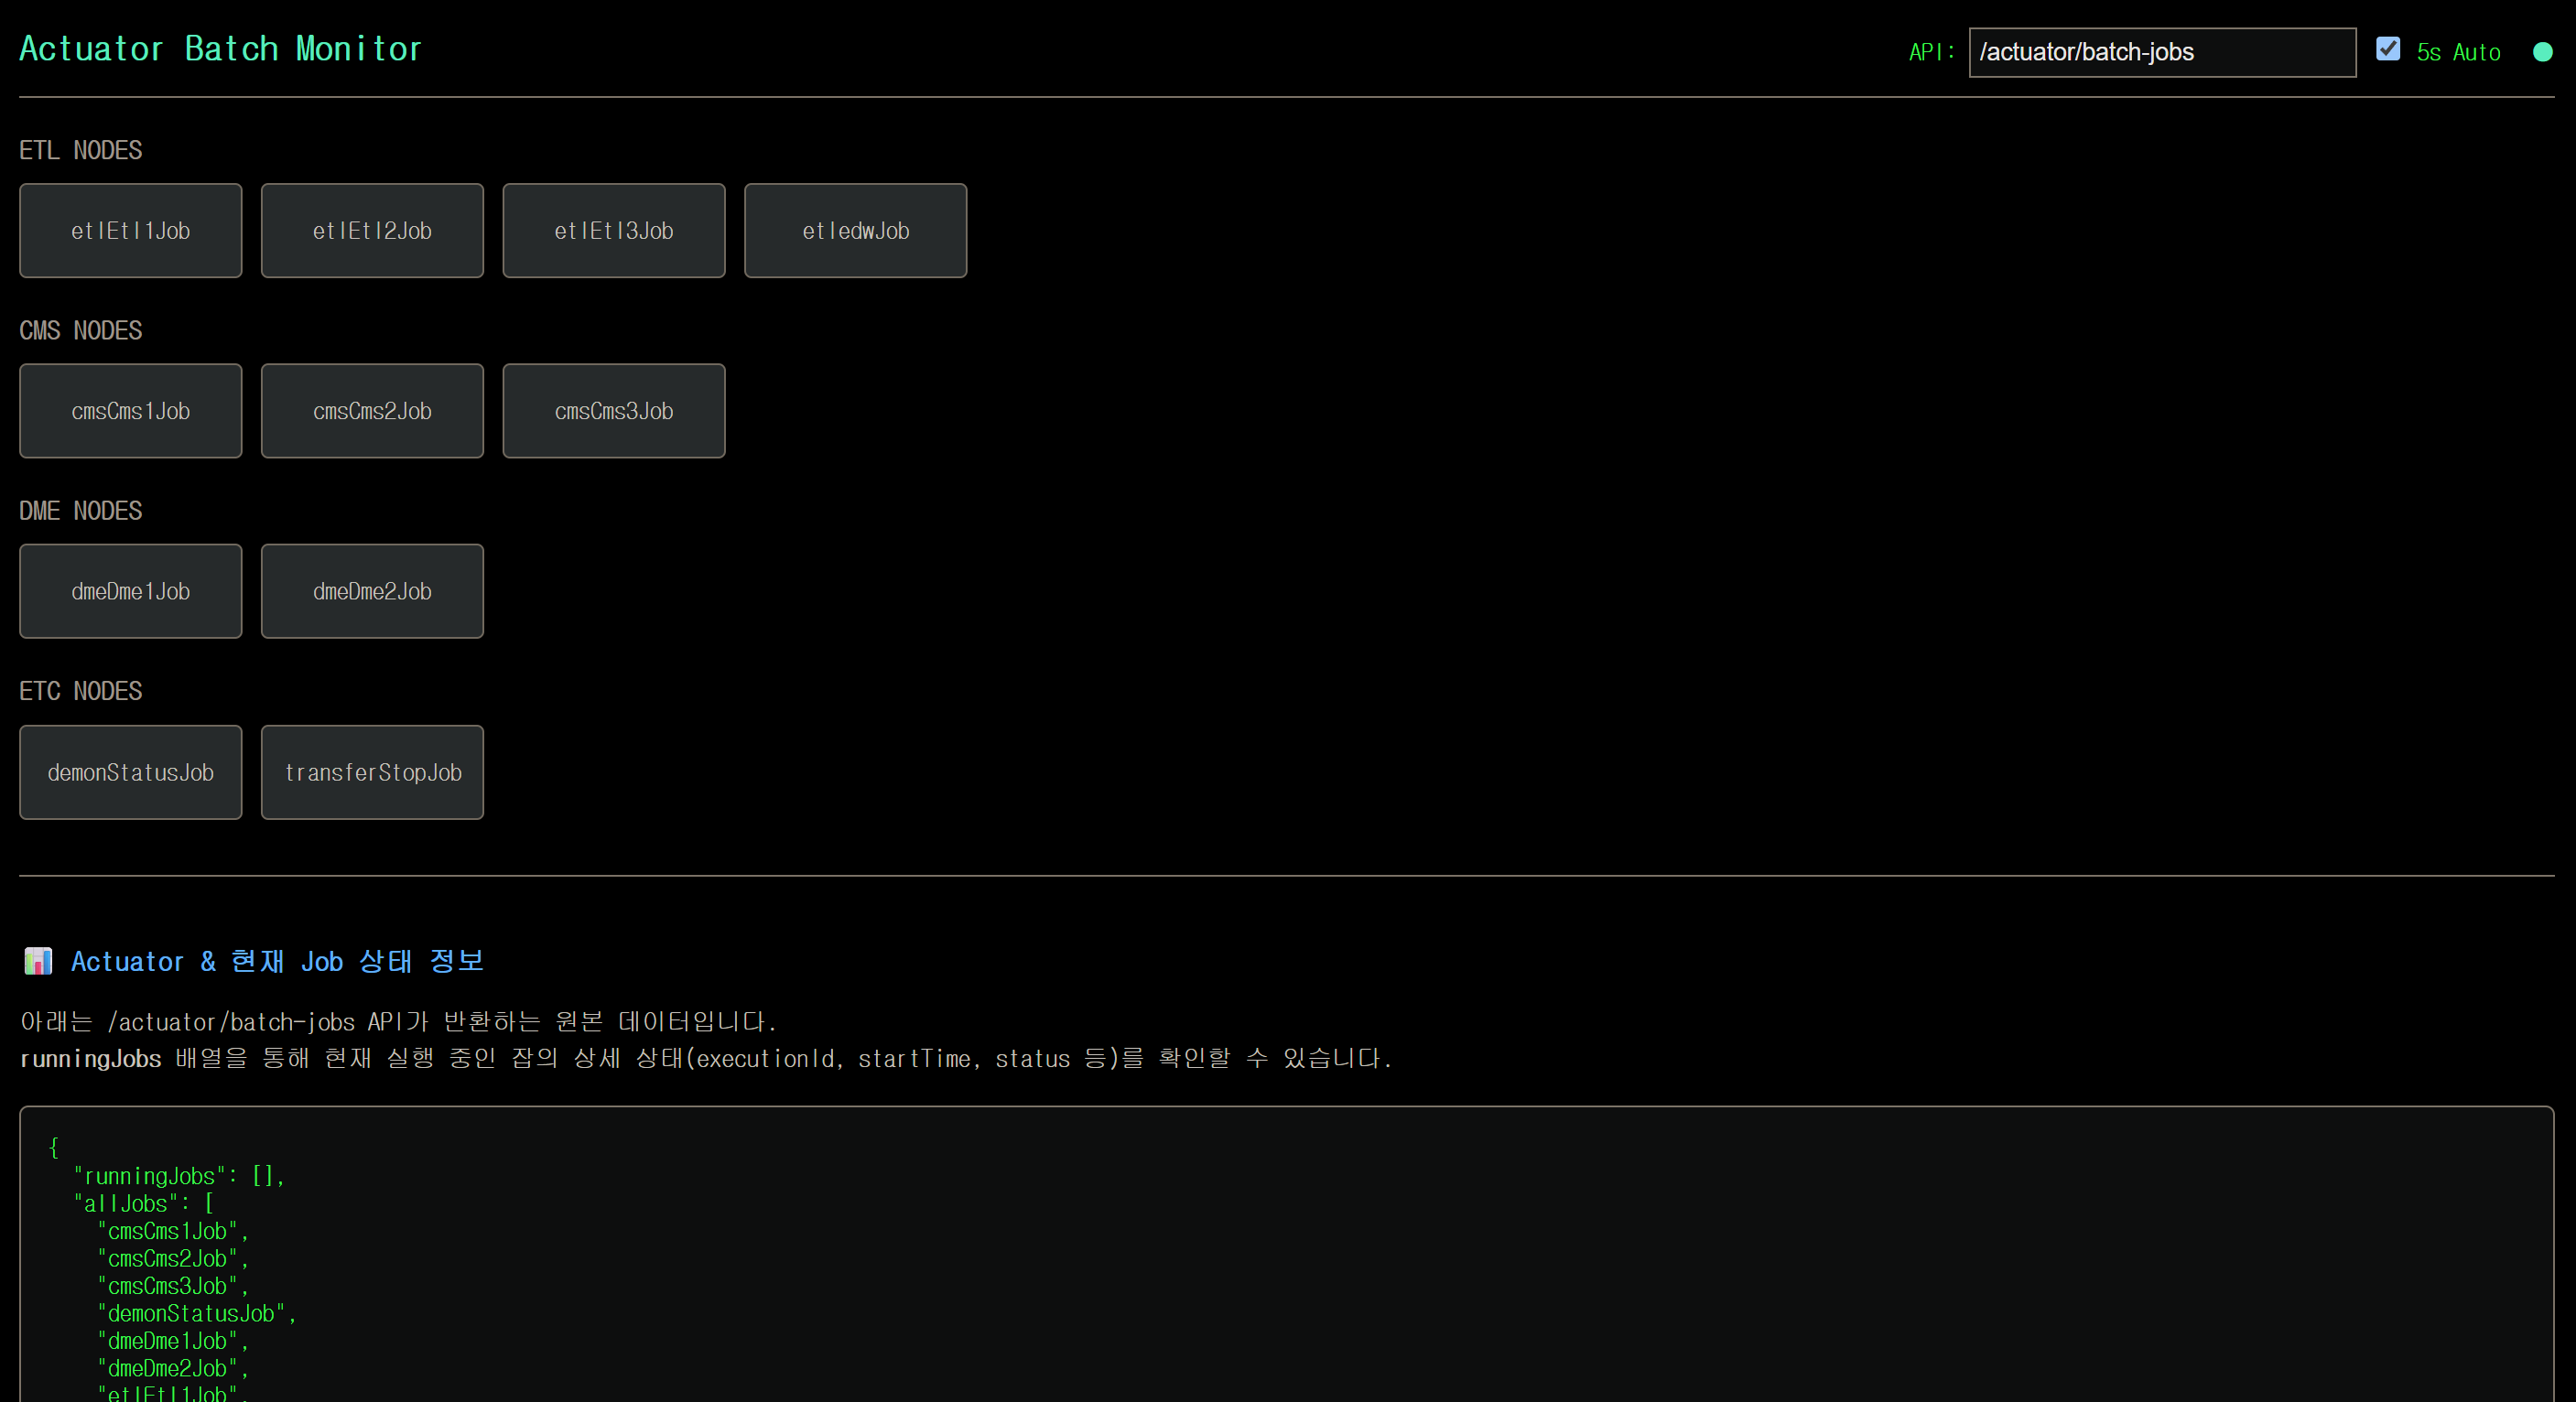Image resolution: width=2576 pixels, height=1402 pixels.
Task: Click the ETL NODES section label
Action: [81, 150]
